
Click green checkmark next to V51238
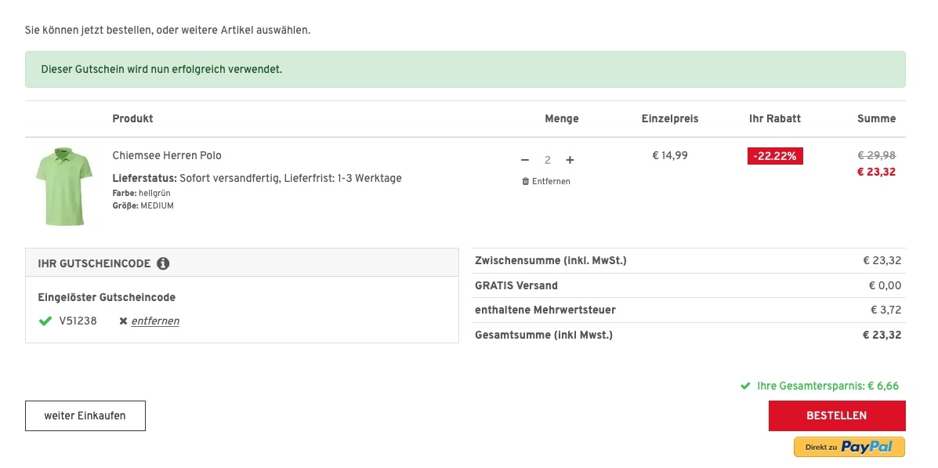tap(45, 321)
